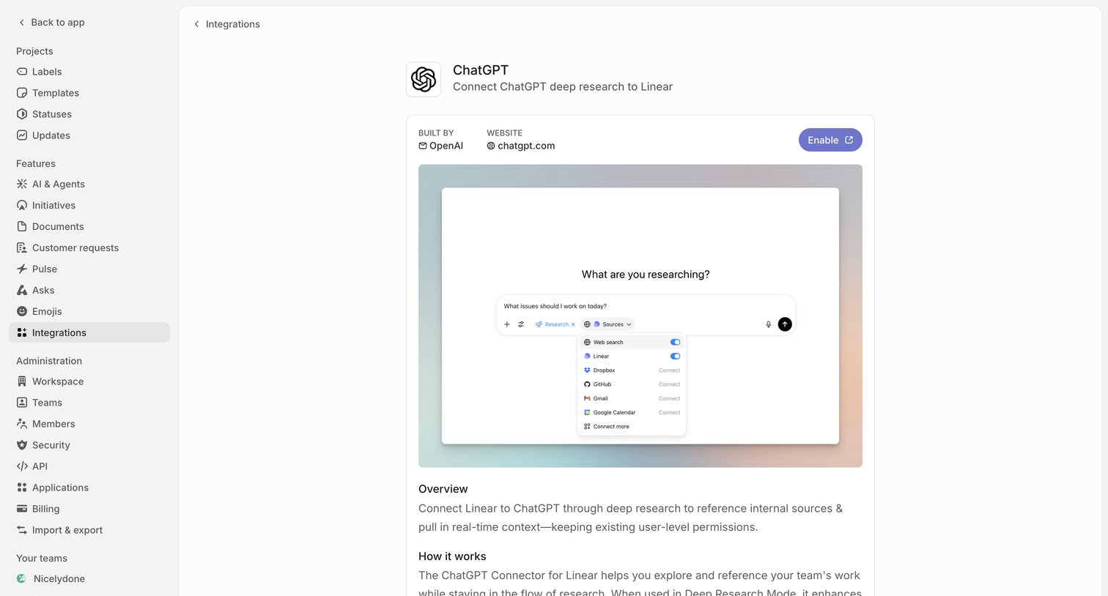Click the Import & export arrows icon
Image resolution: width=1108 pixels, height=596 pixels.
click(x=22, y=530)
